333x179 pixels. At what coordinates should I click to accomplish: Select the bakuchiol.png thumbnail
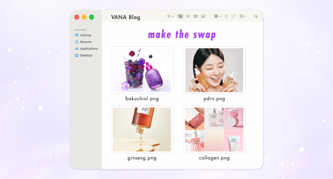pyautogui.click(x=142, y=70)
